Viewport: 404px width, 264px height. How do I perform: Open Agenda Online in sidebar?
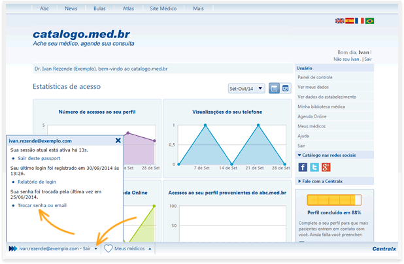point(334,116)
